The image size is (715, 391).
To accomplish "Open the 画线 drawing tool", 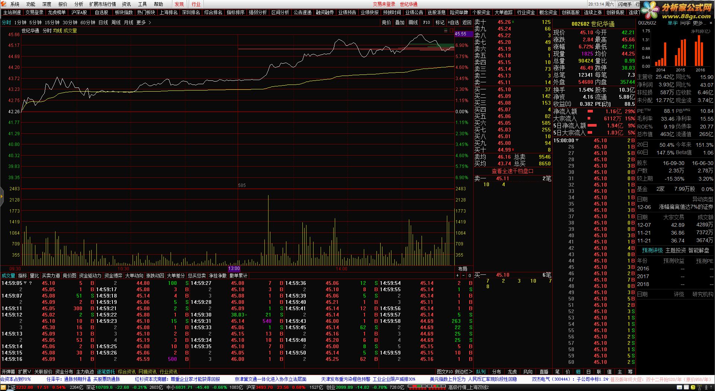I will (413, 22).
